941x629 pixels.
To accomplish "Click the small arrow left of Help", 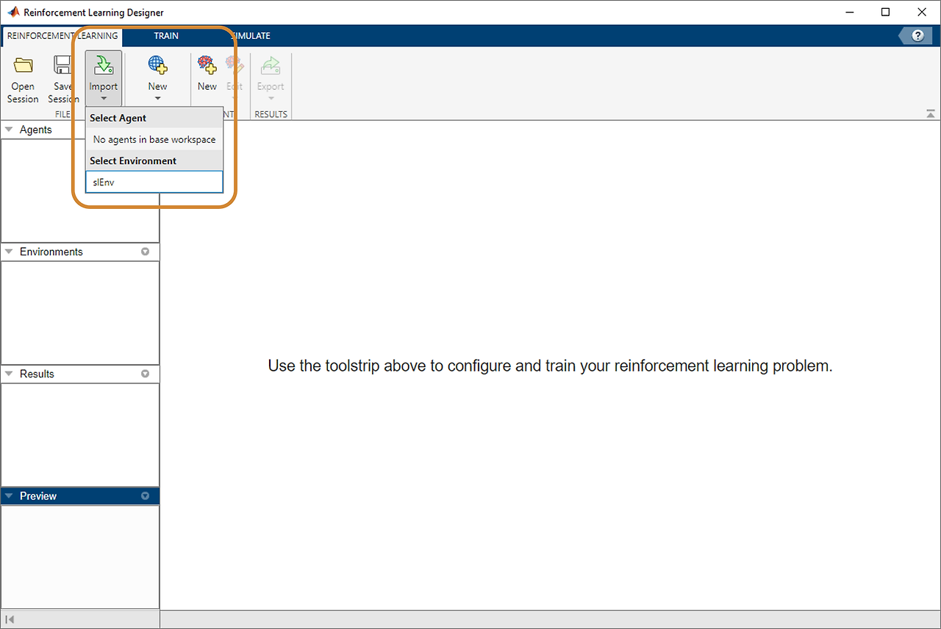I will [902, 36].
